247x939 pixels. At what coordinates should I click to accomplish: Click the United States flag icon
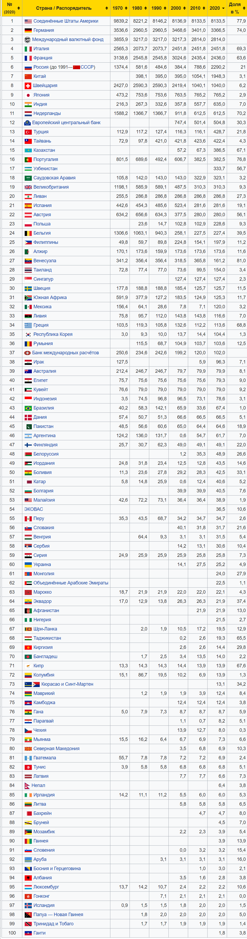pos(28,21)
